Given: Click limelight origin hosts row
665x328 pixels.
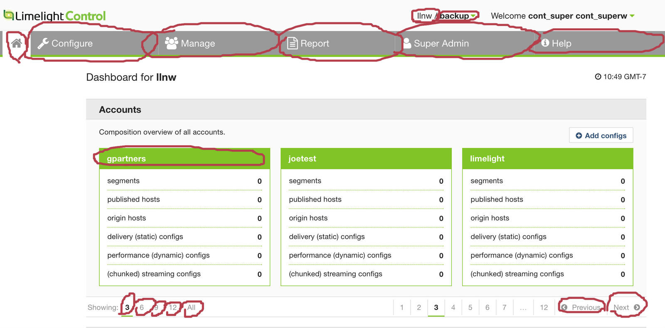Looking at the screenshot, I should pyautogui.click(x=548, y=218).
